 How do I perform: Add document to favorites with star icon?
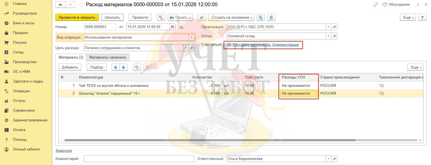81,5
